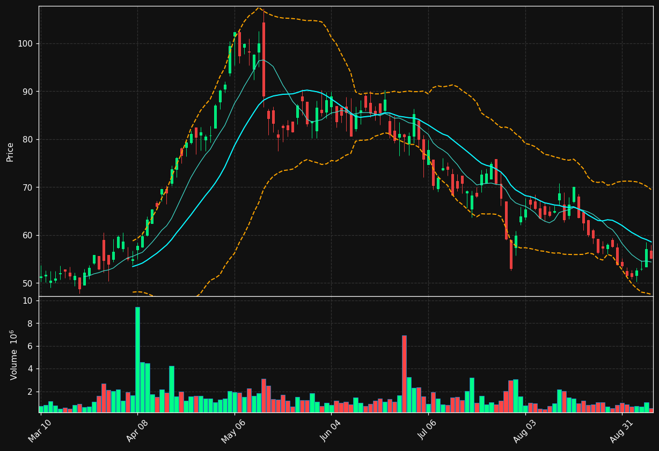This screenshot has height=451, width=659.
Task: Select the 8 volume tick label
Action: click(x=30, y=324)
